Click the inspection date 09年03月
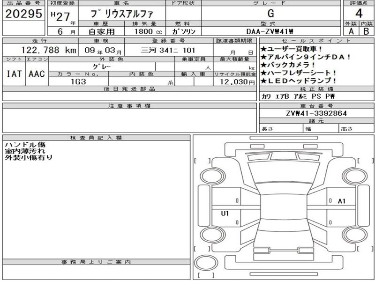The width and height of the screenshot is (375, 281). tap(103, 51)
